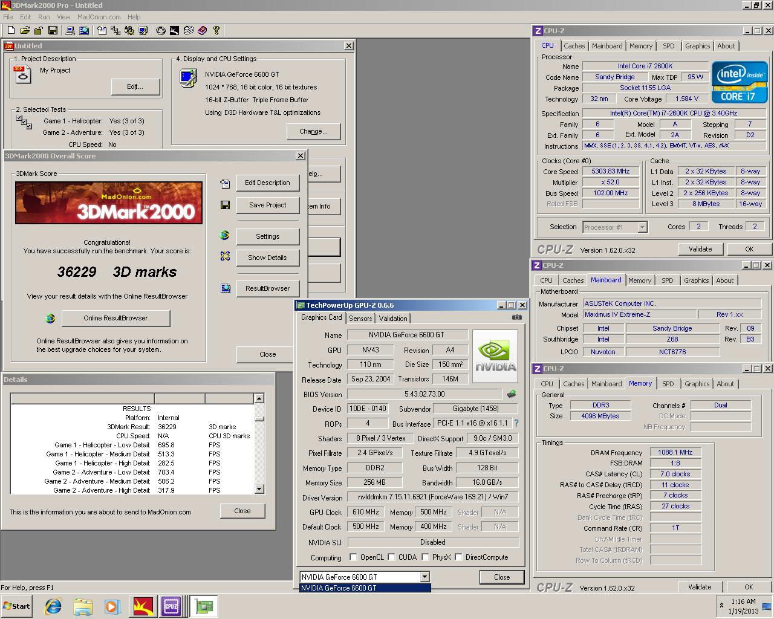Click the Show Details button

267,258
